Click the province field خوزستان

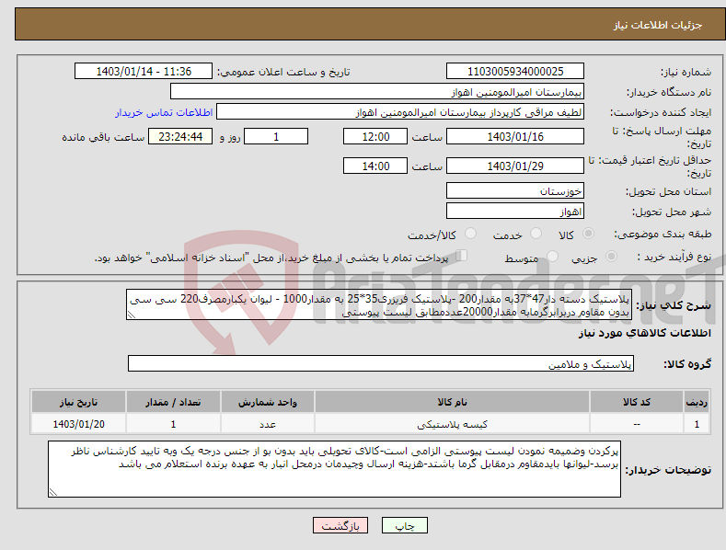pyautogui.click(x=515, y=190)
